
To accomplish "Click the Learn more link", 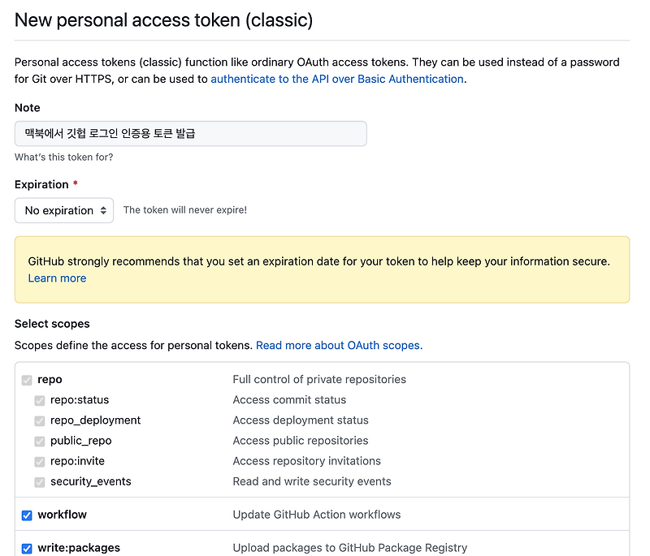I will 57,278.
